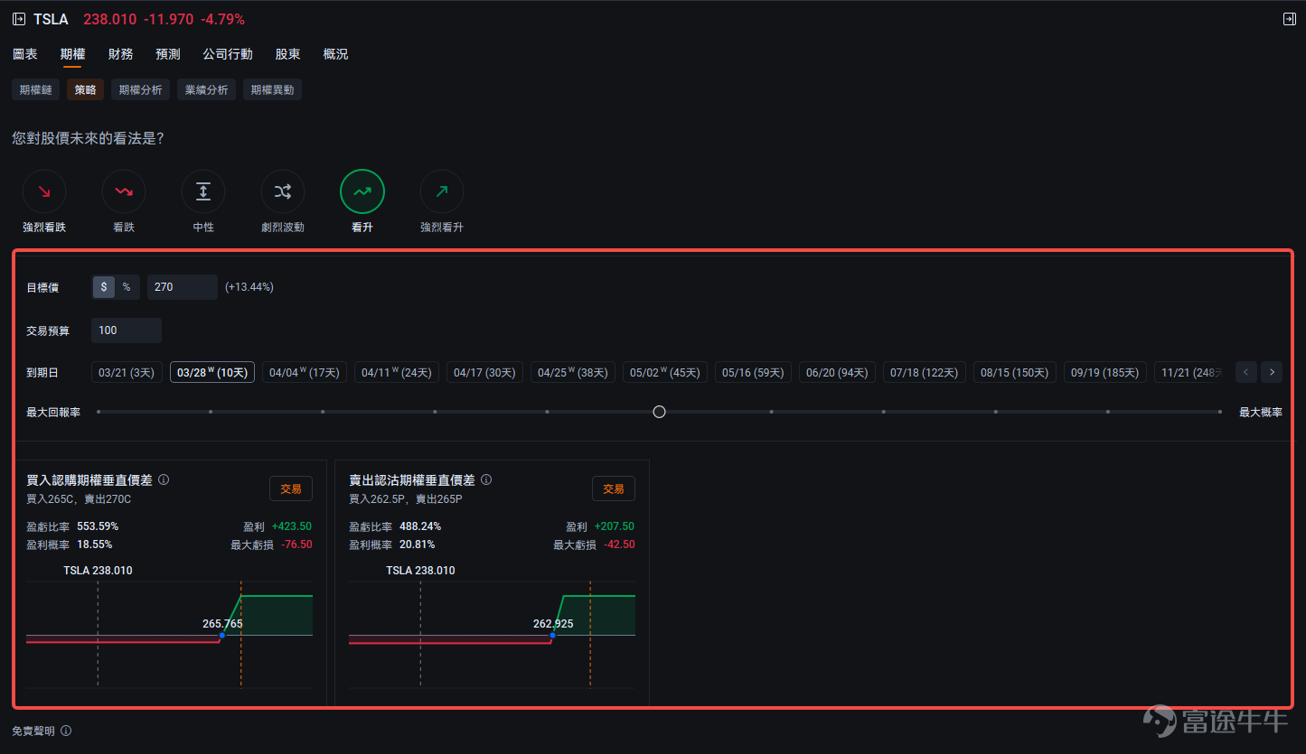This screenshot has width=1306, height=754.
Task: Open the 免責聲明 disclaimer link
Action: [33, 731]
